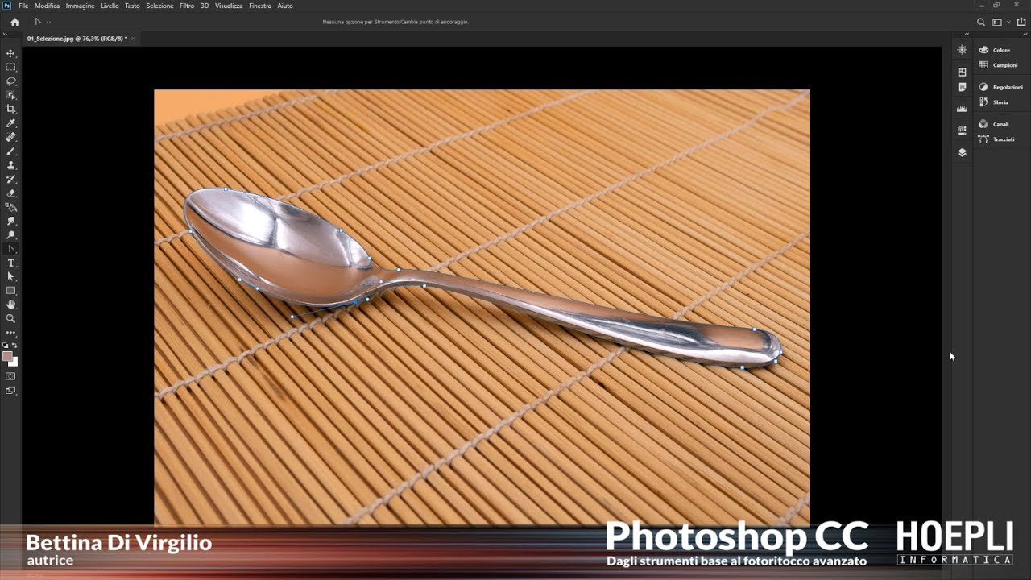Click the Home icon in options bar
This screenshot has height=580, width=1031.
pyautogui.click(x=14, y=22)
